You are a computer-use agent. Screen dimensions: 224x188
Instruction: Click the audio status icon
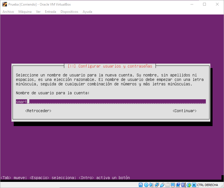(151, 185)
